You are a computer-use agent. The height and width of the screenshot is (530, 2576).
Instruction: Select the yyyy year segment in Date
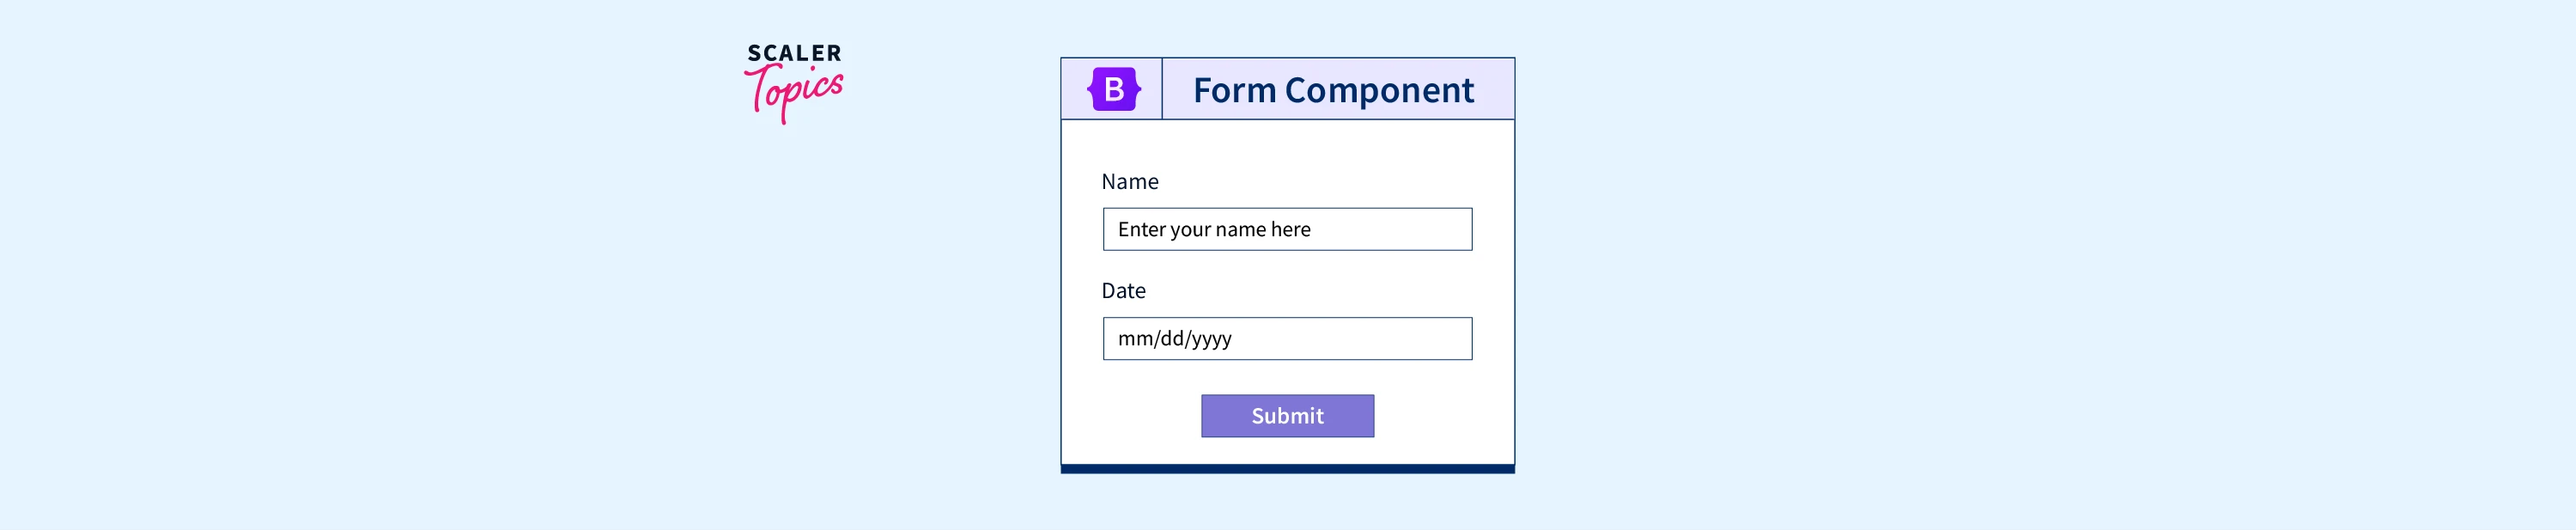tap(1211, 339)
